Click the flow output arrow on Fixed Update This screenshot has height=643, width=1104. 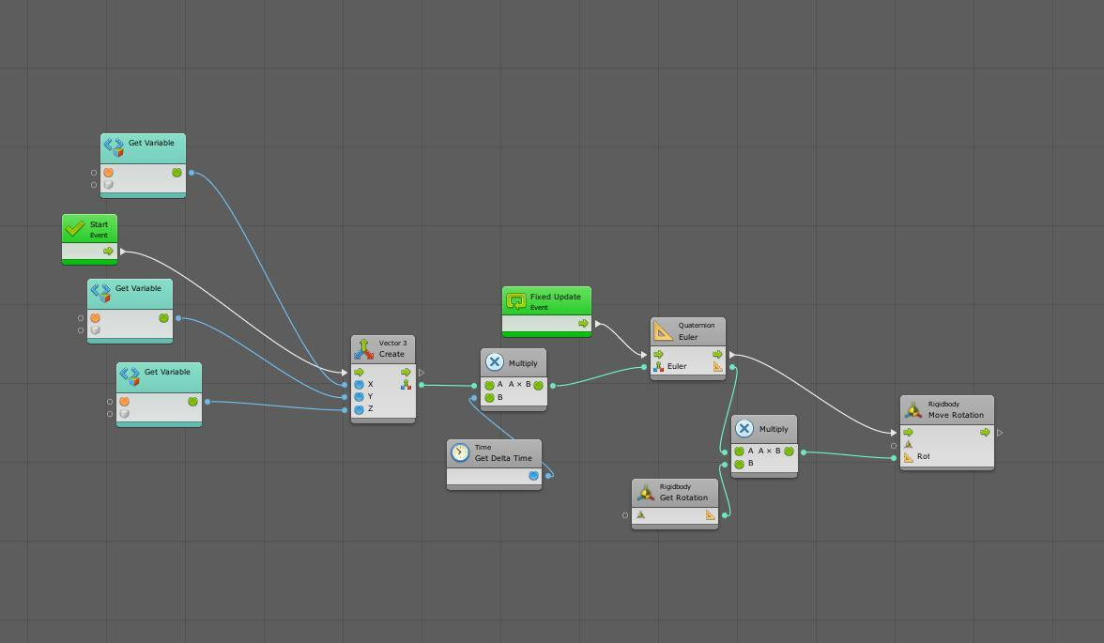pyautogui.click(x=583, y=324)
